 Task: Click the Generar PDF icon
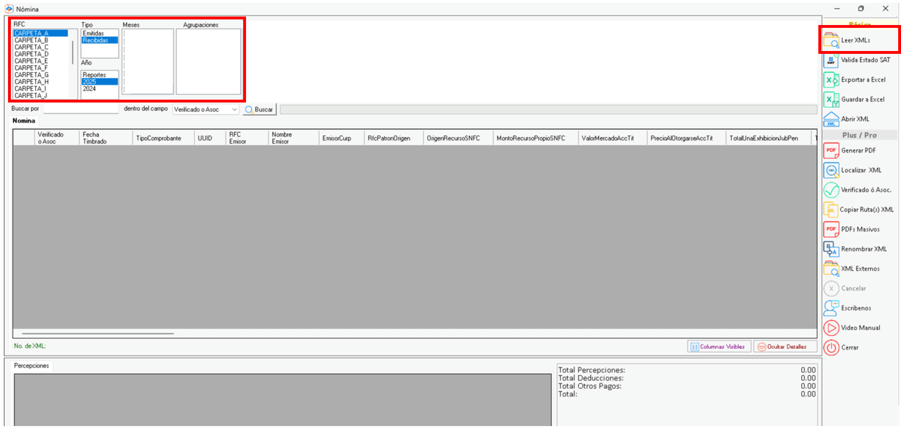point(831,151)
